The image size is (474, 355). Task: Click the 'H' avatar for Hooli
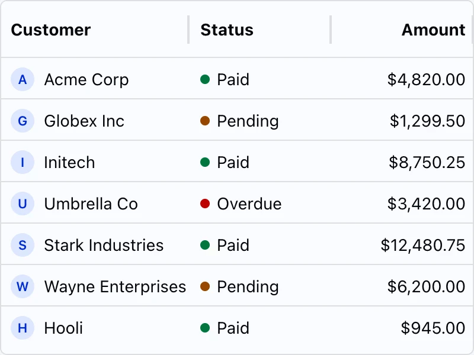click(x=23, y=328)
